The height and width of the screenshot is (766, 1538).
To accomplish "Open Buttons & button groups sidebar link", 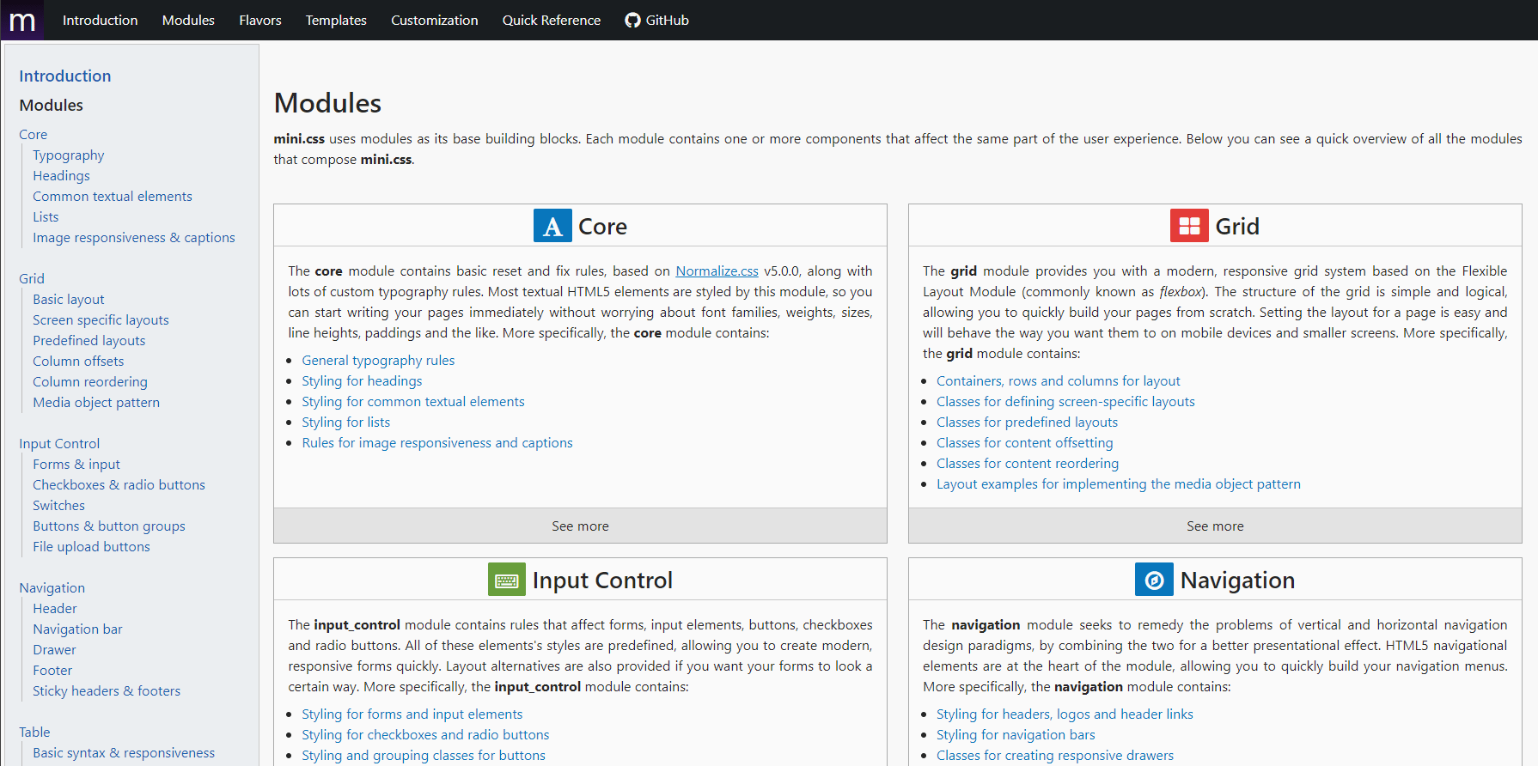I will coord(109,526).
